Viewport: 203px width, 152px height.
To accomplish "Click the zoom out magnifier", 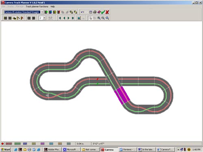I will pos(103,18).
